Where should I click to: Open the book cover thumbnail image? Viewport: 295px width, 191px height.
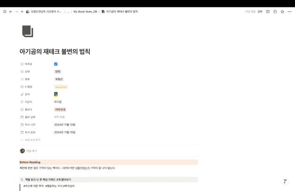click(56, 94)
